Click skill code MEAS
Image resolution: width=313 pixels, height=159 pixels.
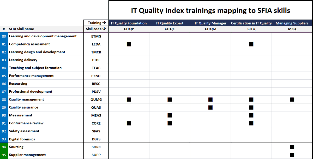click(x=96, y=115)
